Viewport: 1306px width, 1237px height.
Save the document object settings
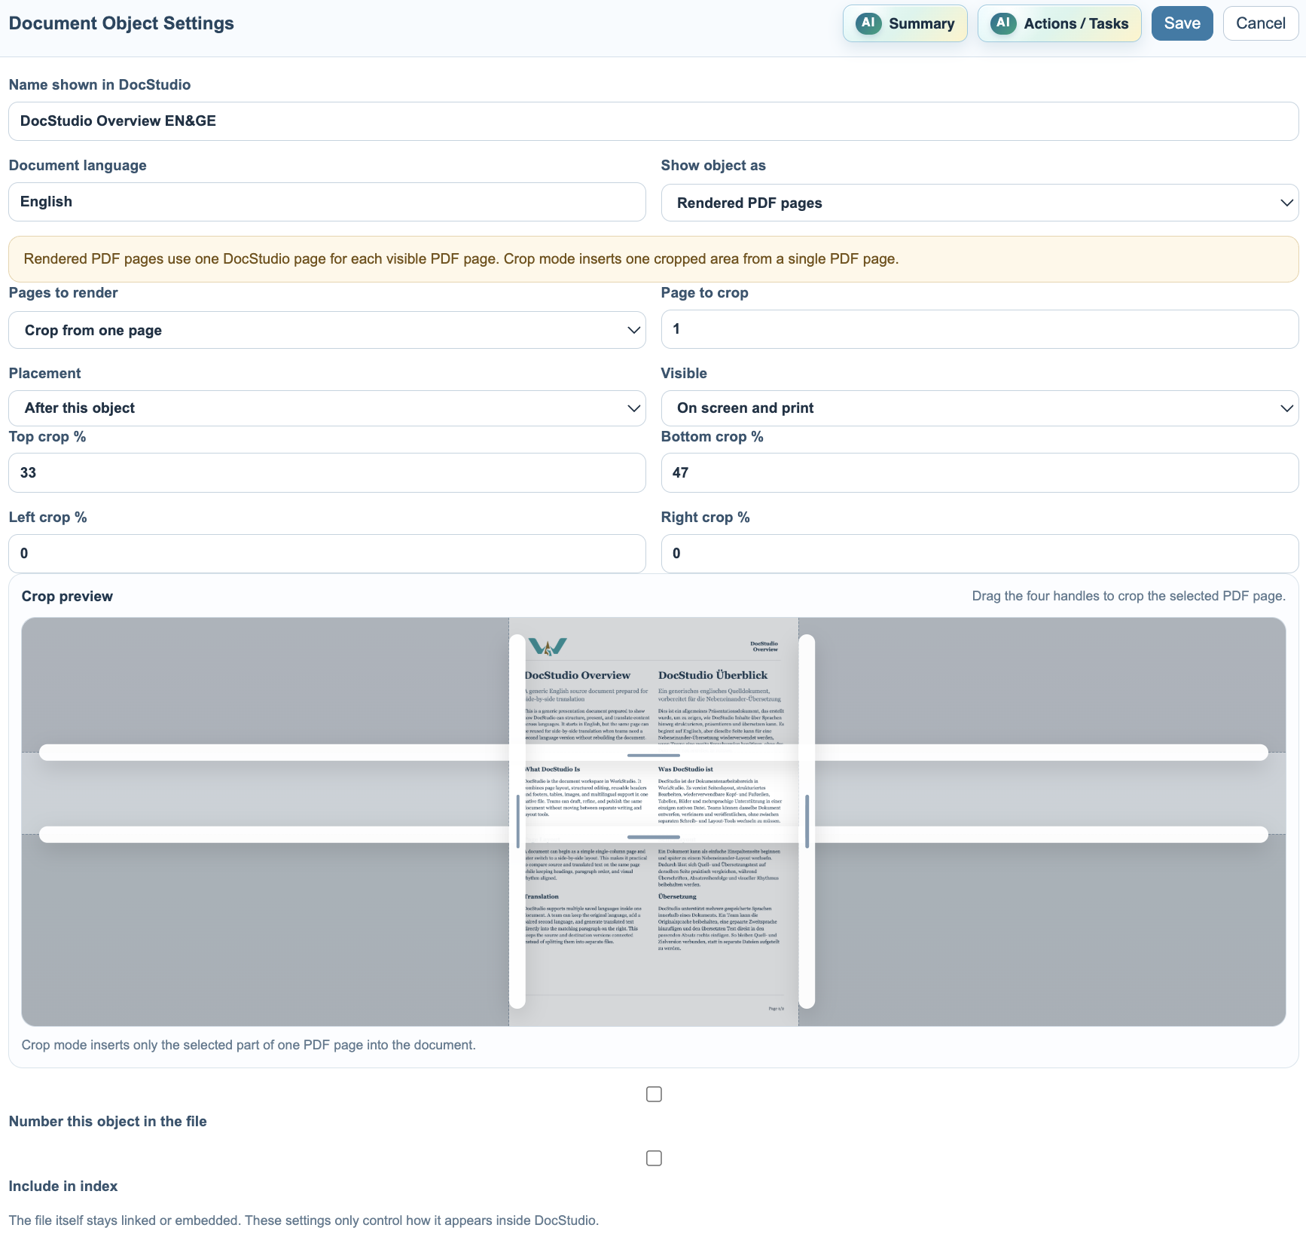[x=1182, y=23]
